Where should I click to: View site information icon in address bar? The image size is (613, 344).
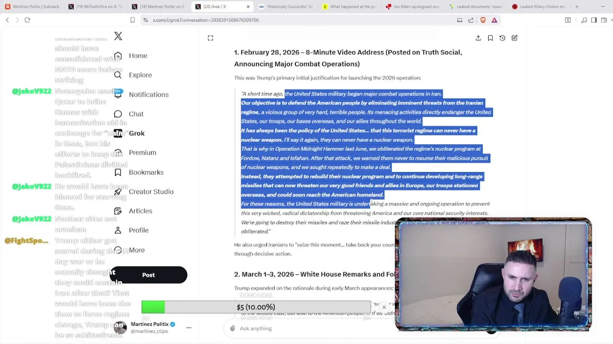pyautogui.click(x=146, y=20)
